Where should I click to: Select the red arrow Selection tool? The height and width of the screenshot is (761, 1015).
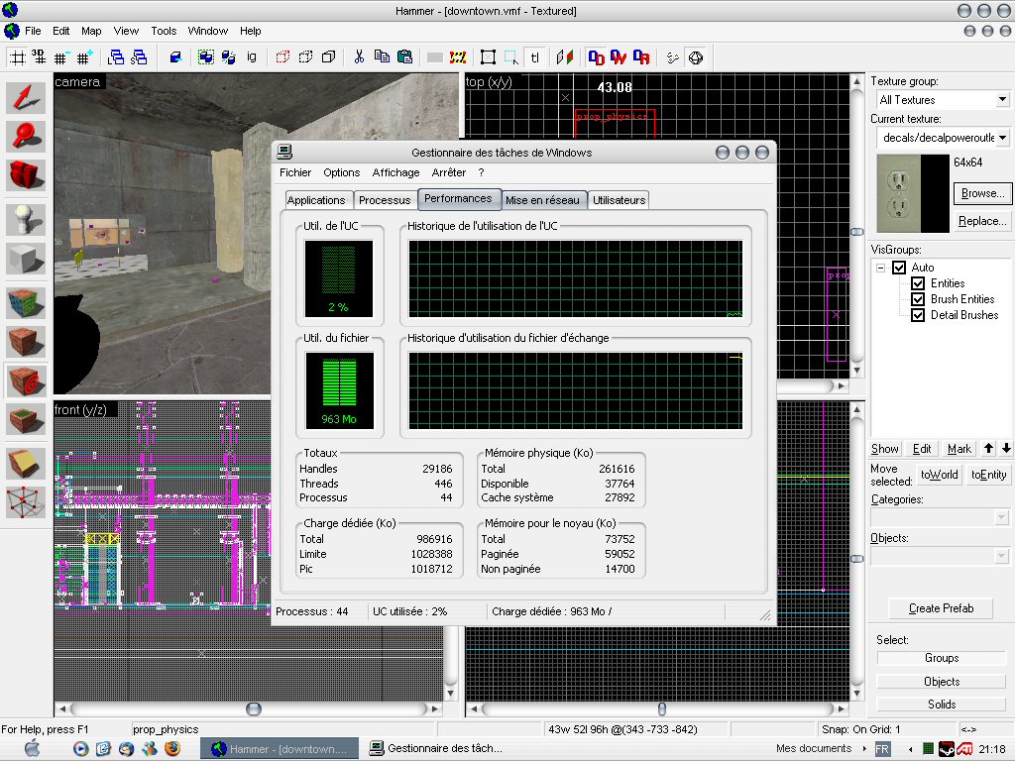point(26,98)
